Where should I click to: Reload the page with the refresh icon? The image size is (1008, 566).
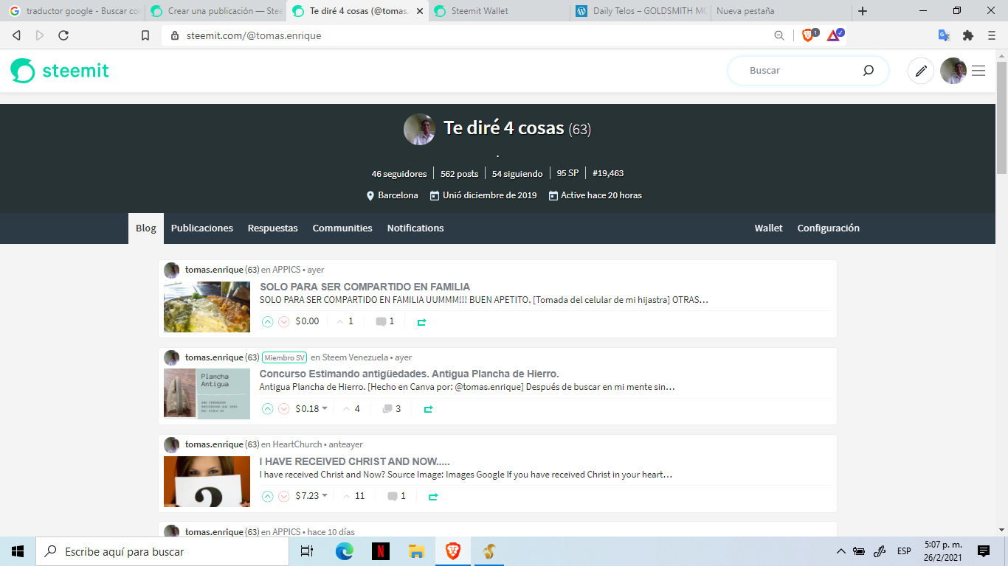point(63,35)
